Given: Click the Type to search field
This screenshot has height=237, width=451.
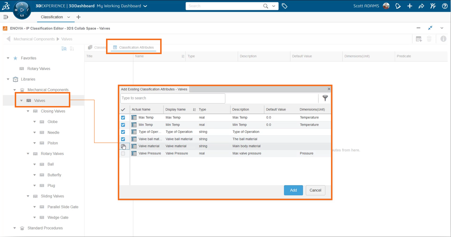Looking at the screenshot, I should pyautogui.click(x=173, y=98).
